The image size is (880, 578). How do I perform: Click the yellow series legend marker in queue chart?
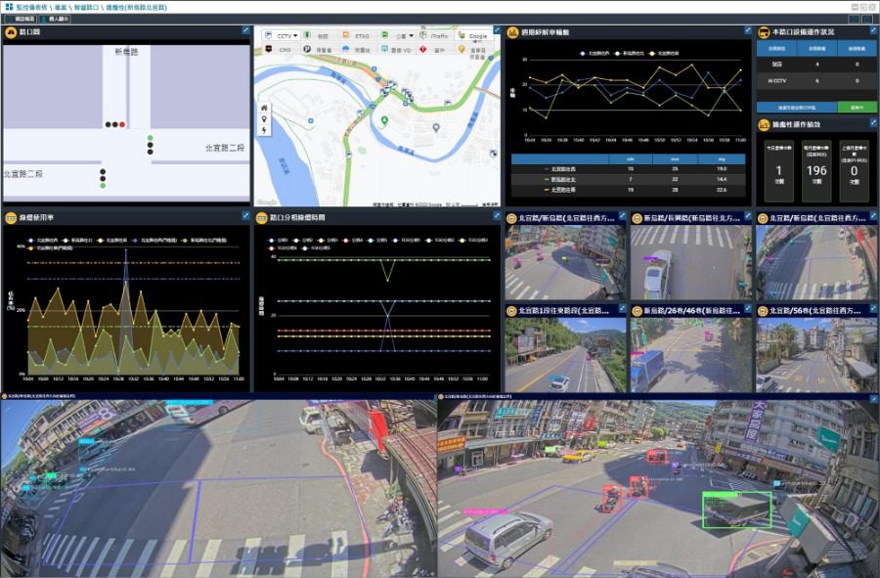651,54
